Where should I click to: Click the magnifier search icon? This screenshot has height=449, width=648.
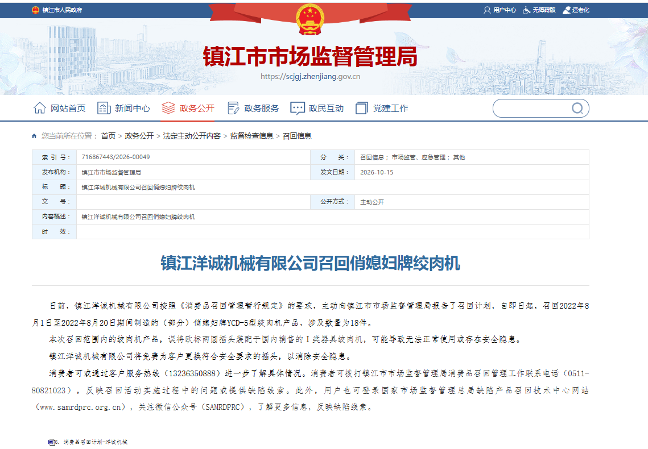(x=577, y=109)
